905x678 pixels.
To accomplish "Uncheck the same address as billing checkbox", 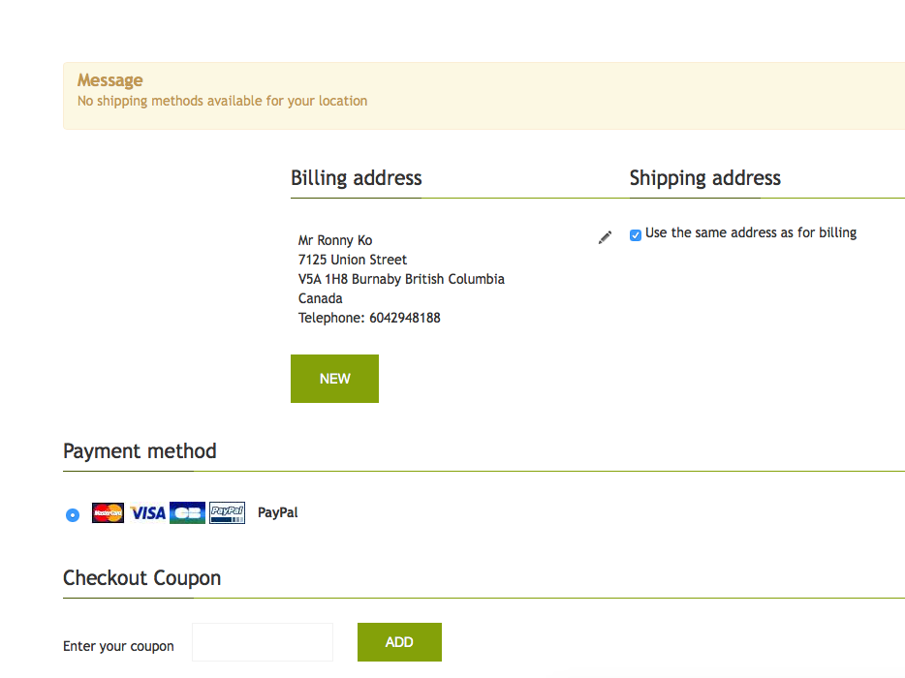I will point(636,234).
